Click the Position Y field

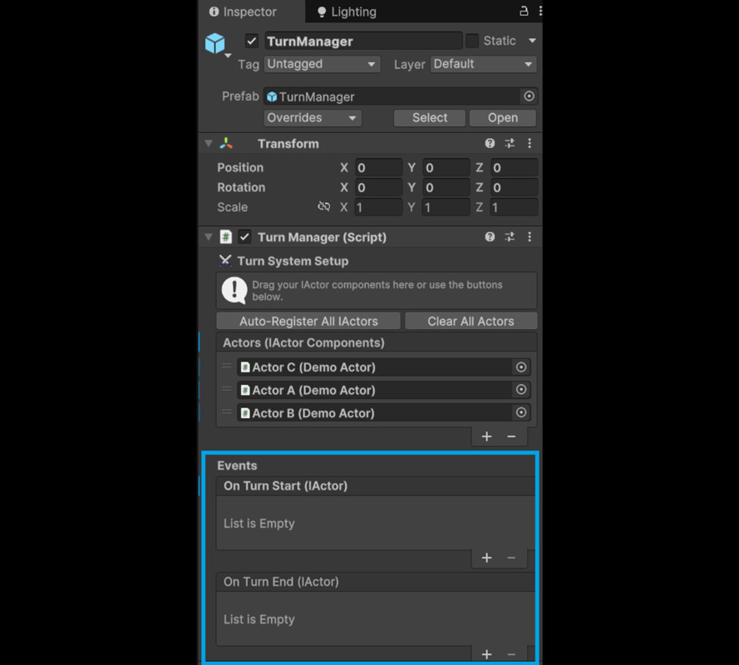tap(446, 168)
